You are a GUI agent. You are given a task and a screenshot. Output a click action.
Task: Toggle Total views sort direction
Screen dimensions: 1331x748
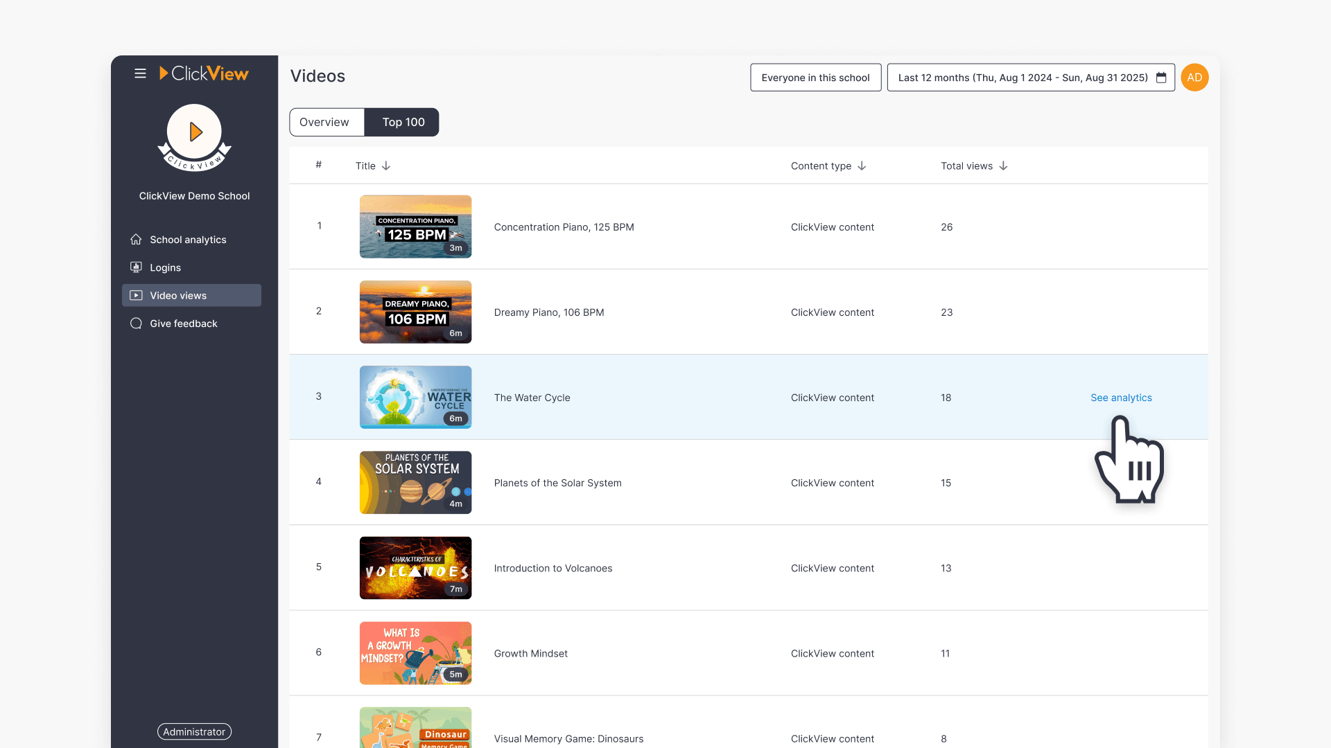(973, 166)
